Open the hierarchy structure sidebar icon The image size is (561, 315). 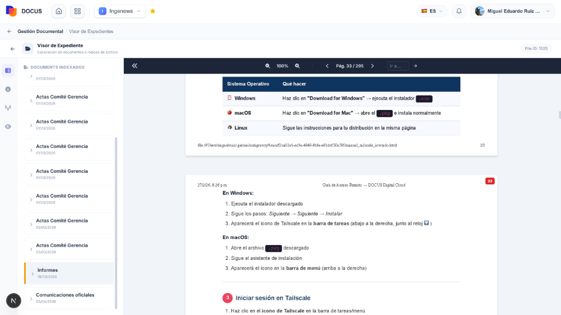[x=8, y=108]
